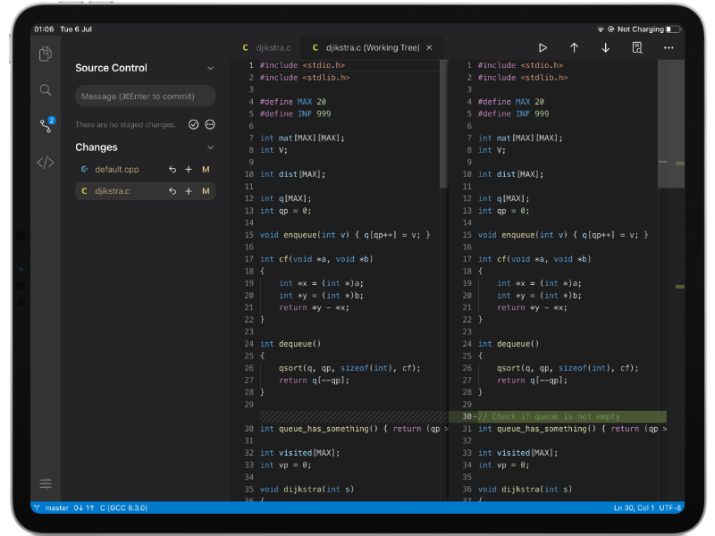Switch to the djikstra.c tab

click(266, 48)
